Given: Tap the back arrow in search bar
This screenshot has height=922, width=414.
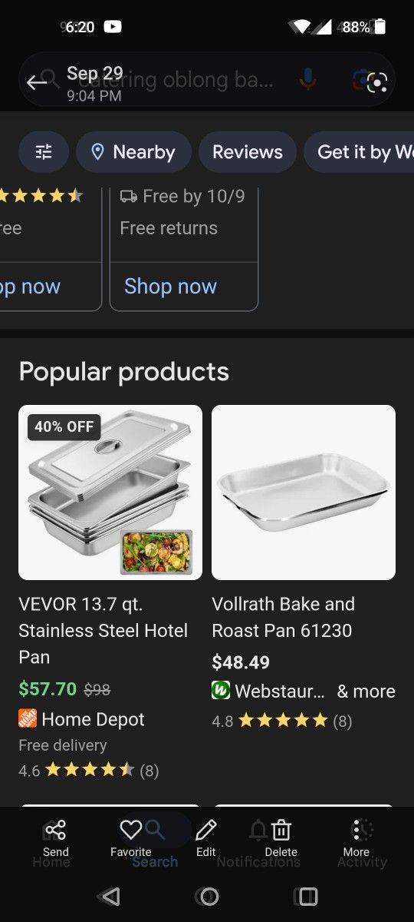Looking at the screenshot, I should [36, 82].
